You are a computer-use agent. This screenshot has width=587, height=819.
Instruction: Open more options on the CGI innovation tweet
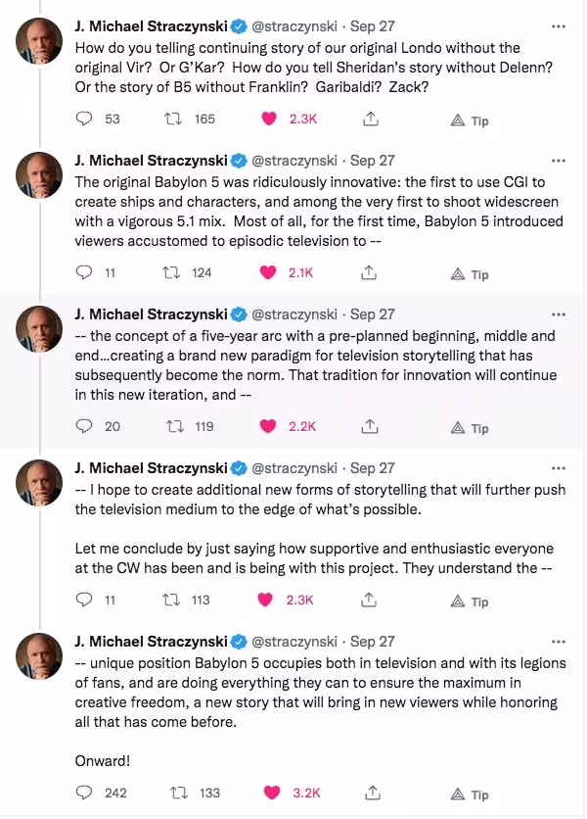tap(559, 161)
